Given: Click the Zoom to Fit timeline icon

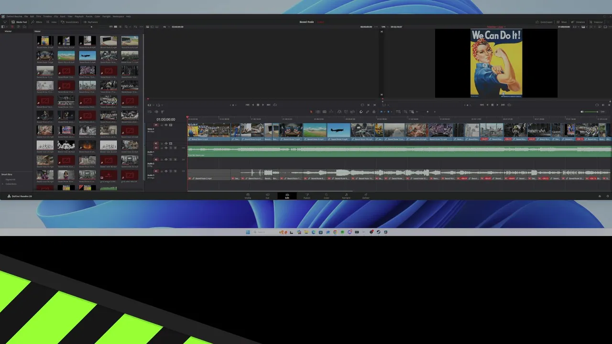Looking at the screenshot, I should point(398,112).
